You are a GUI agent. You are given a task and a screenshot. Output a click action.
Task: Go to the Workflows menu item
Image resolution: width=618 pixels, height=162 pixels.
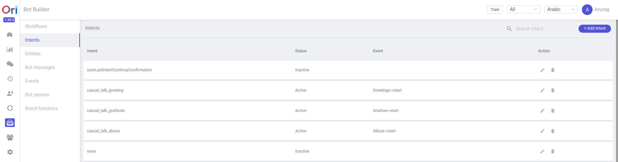point(36,26)
